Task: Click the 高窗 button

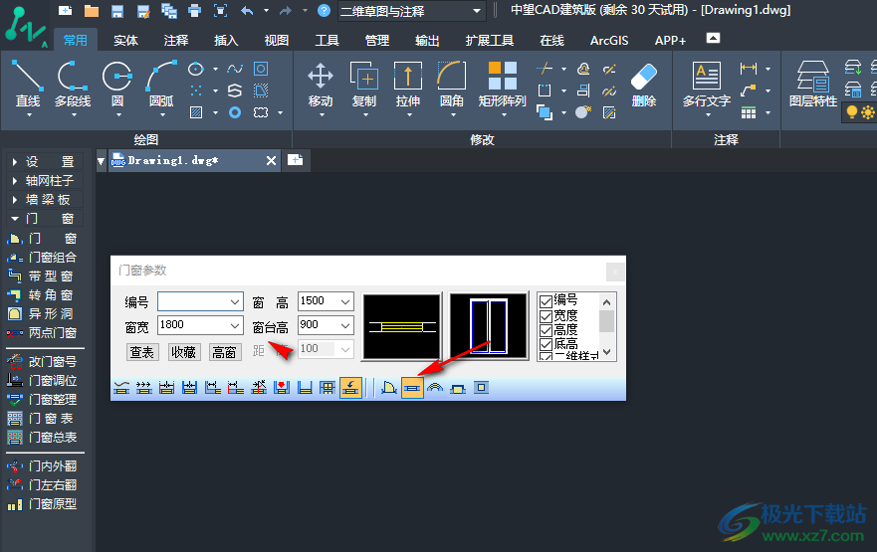Action: 225,352
